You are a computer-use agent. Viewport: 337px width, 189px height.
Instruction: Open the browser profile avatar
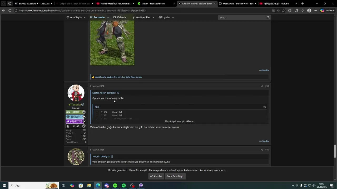pyautogui.click(x=309, y=10)
